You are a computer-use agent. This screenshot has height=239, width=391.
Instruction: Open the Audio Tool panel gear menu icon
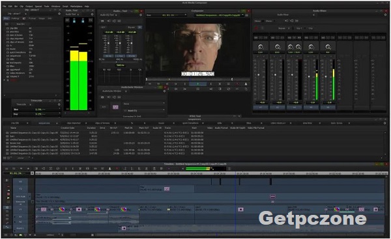(x=92, y=14)
